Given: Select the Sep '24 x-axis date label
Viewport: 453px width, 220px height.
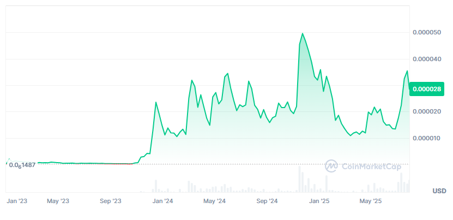Looking at the screenshot, I should [x=267, y=201].
